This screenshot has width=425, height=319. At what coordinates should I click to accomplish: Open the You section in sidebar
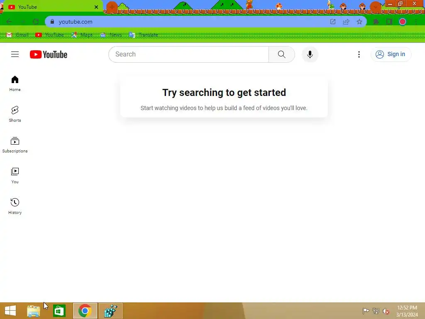[x=15, y=176]
